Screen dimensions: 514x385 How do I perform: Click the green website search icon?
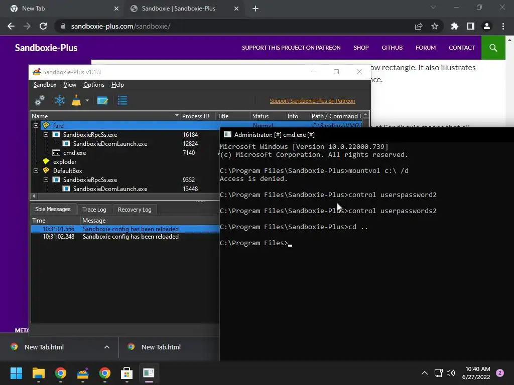click(x=493, y=48)
